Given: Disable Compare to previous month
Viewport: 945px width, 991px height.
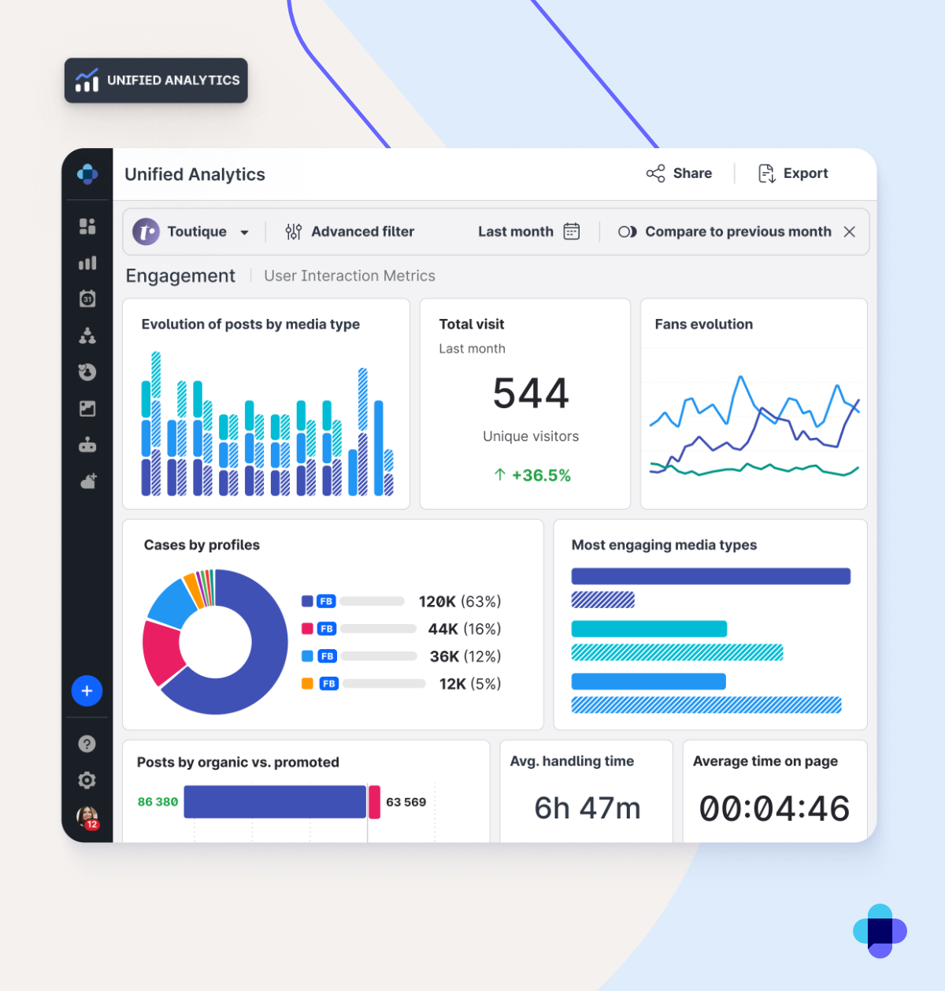Looking at the screenshot, I should coord(850,232).
